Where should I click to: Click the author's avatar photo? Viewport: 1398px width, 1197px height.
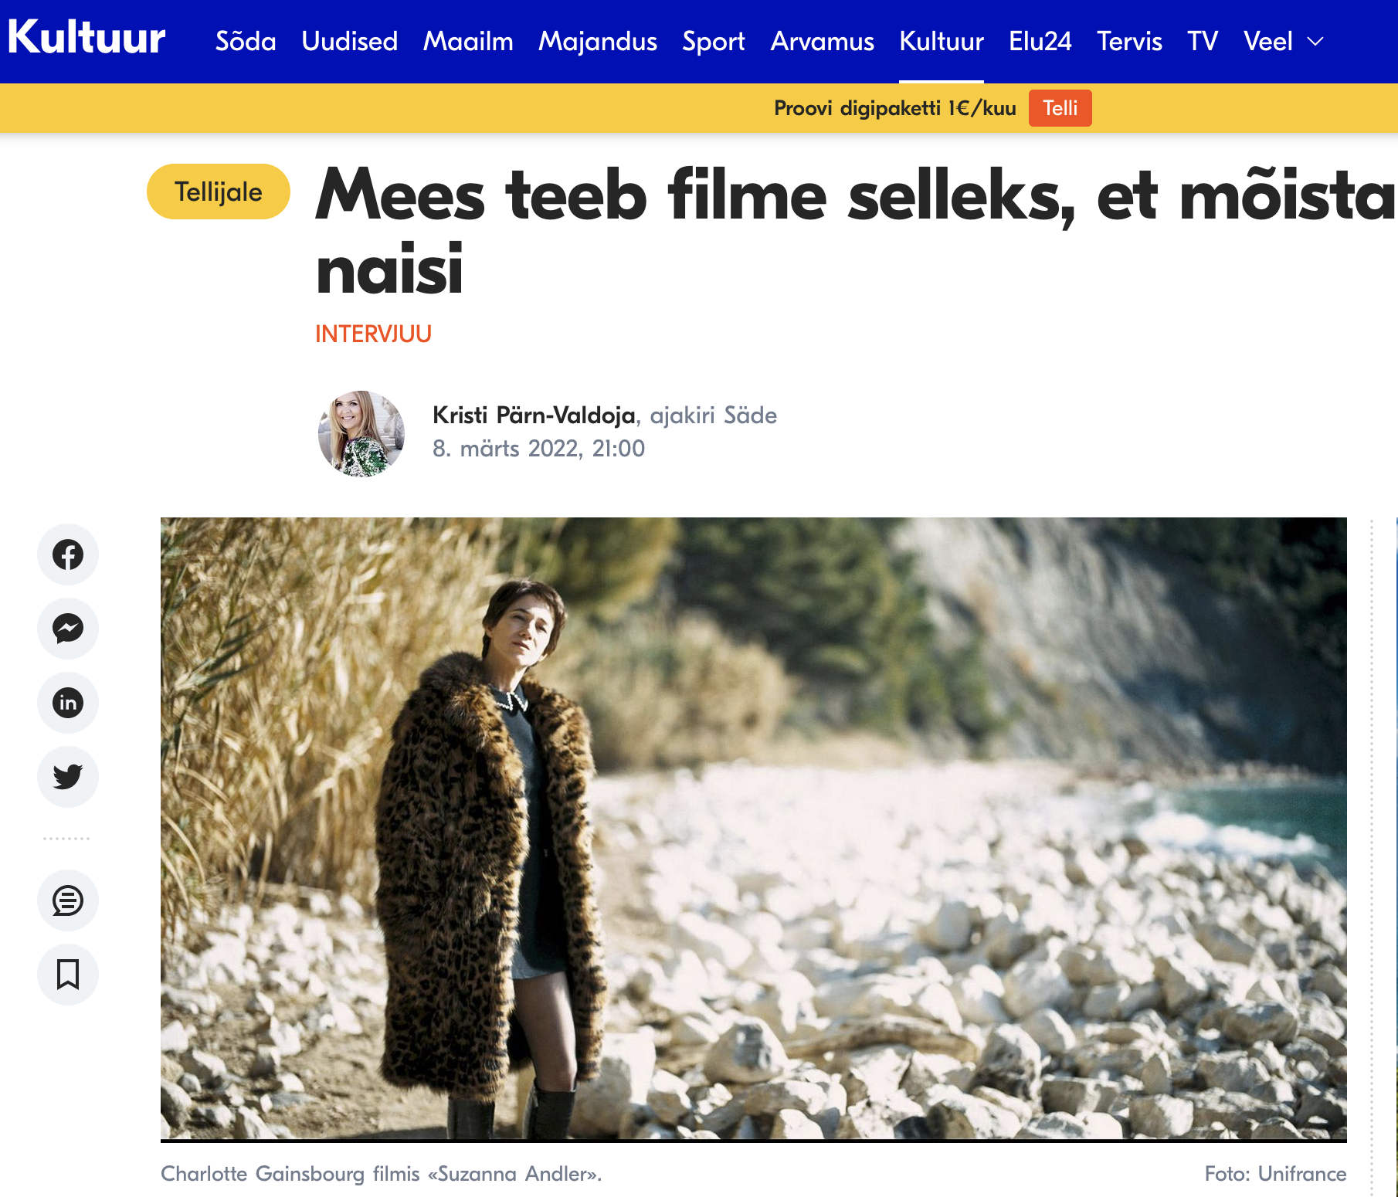[361, 433]
